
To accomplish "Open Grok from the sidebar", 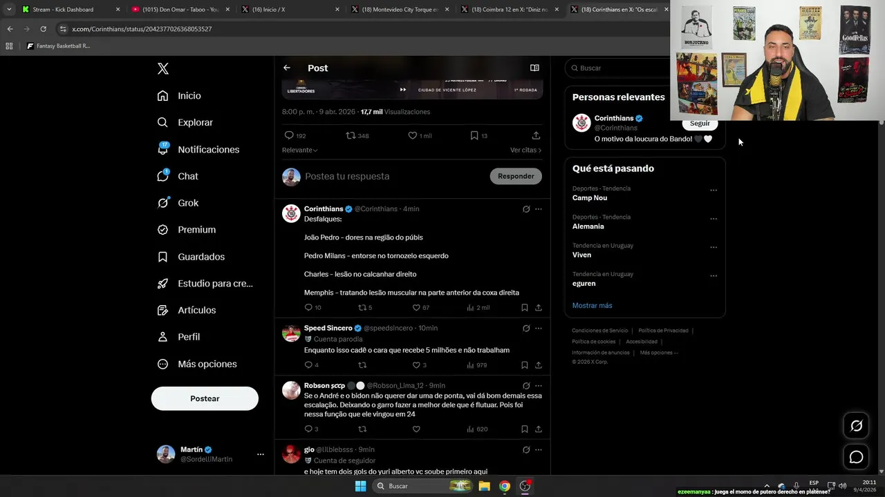I will pos(177,203).
